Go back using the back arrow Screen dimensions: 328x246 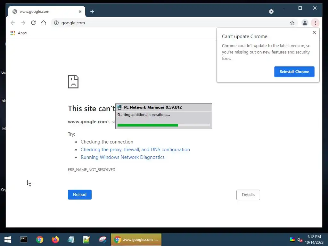point(13,23)
